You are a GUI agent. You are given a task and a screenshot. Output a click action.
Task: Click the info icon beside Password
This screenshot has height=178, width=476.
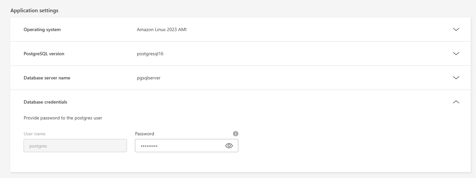coord(236,134)
